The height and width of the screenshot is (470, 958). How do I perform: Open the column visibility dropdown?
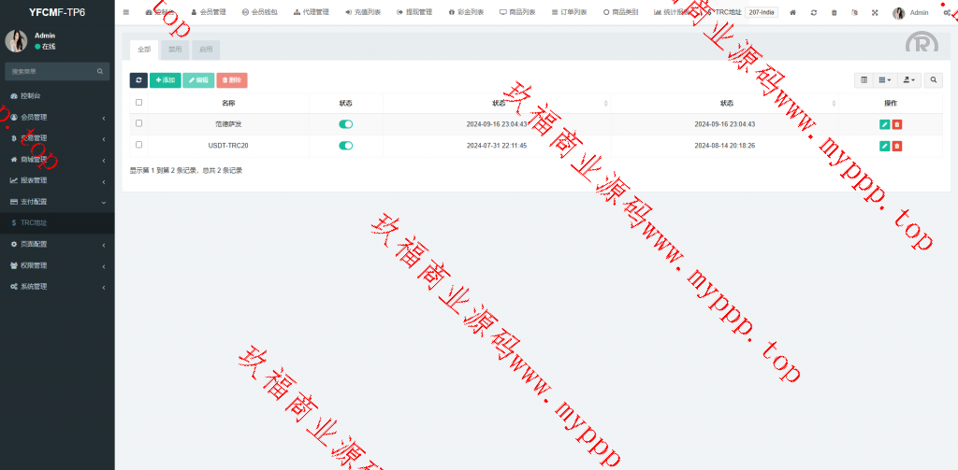(885, 80)
